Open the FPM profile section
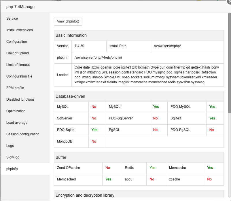The image size is (231, 201). [15, 88]
